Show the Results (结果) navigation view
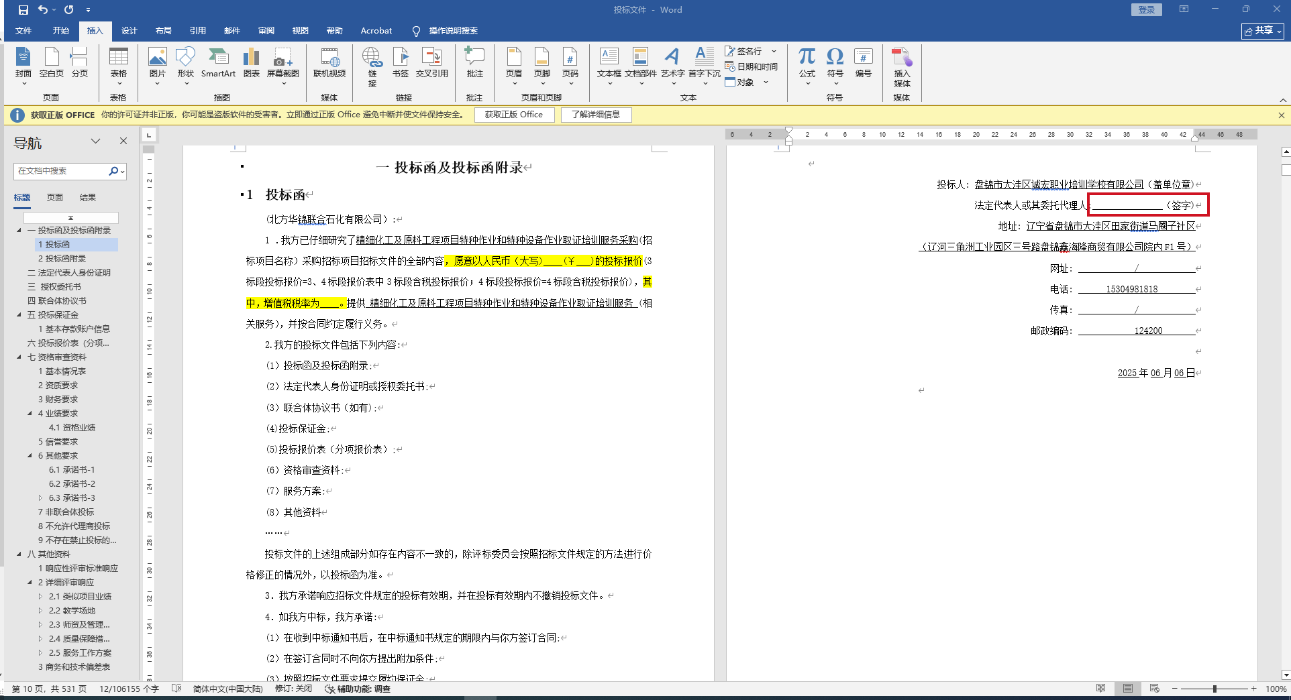 pyautogui.click(x=88, y=198)
